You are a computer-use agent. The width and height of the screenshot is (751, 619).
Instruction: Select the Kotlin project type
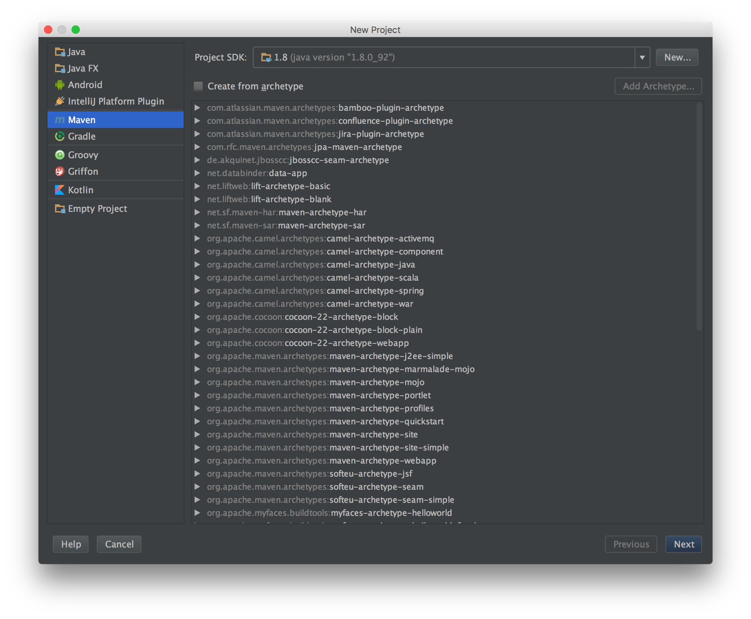tap(115, 190)
